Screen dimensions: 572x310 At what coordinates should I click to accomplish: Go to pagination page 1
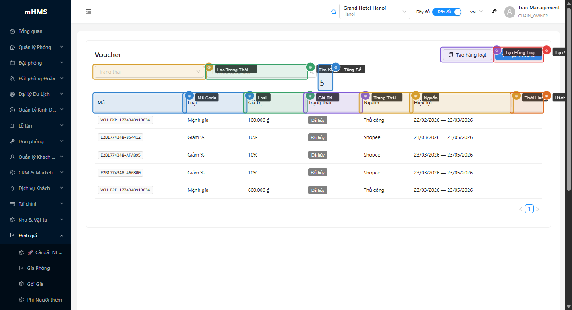click(x=529, y=209)
